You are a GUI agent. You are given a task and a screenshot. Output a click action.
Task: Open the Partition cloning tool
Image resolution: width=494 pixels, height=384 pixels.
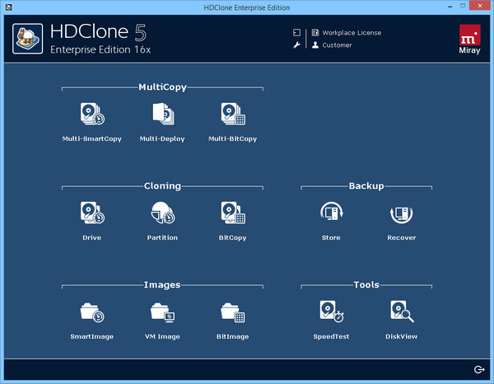pos(162,214)
